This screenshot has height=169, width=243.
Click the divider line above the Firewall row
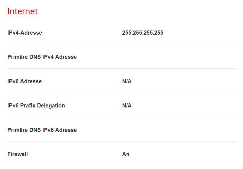click(x=122, y=141)
